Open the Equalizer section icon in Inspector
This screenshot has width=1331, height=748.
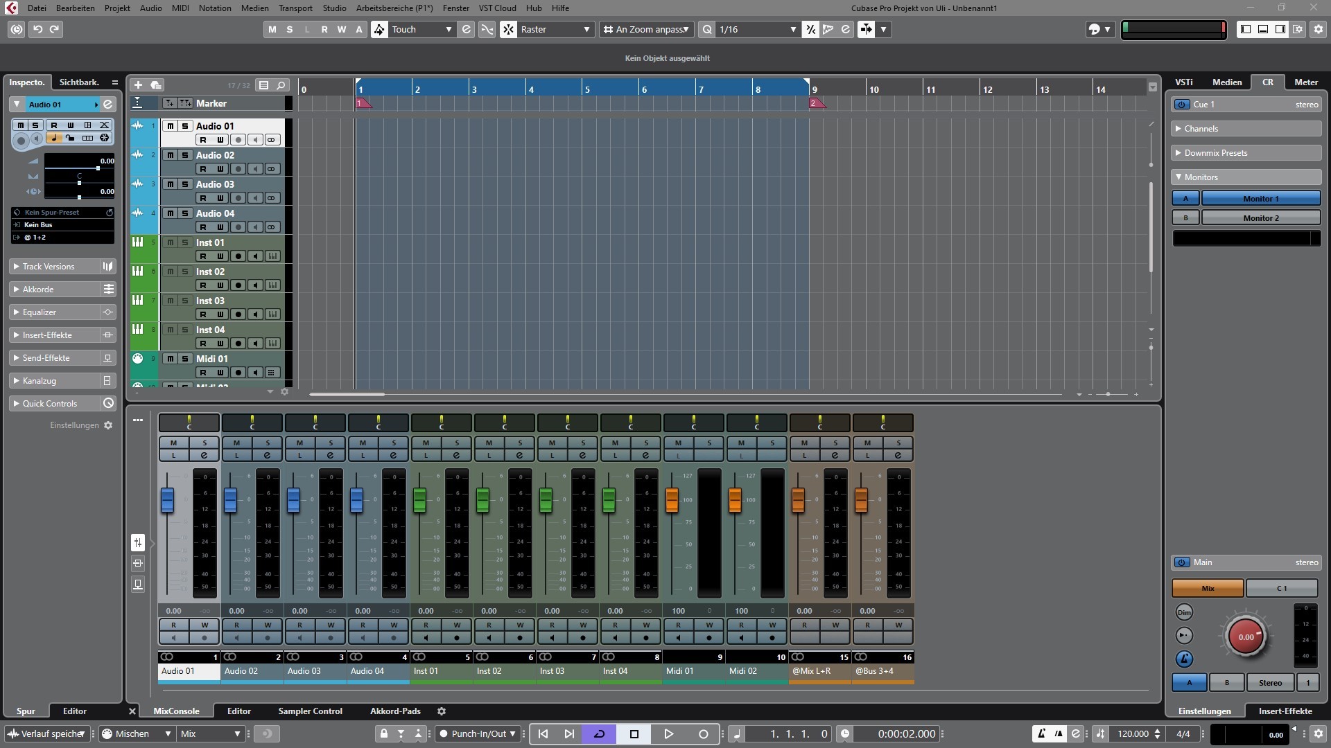coord(107,312)
